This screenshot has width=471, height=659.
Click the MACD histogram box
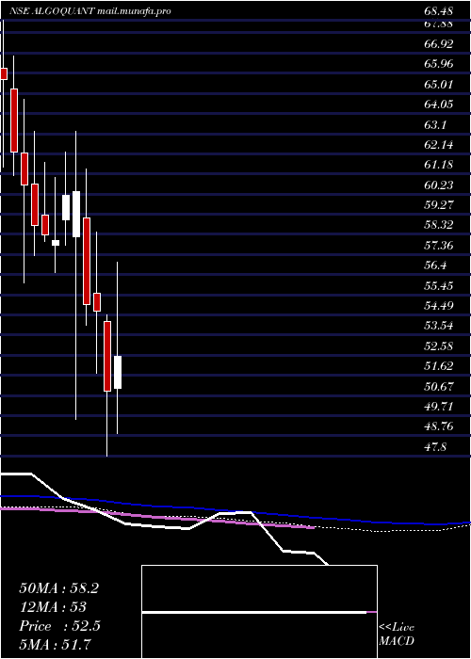[x=259, y=612]
